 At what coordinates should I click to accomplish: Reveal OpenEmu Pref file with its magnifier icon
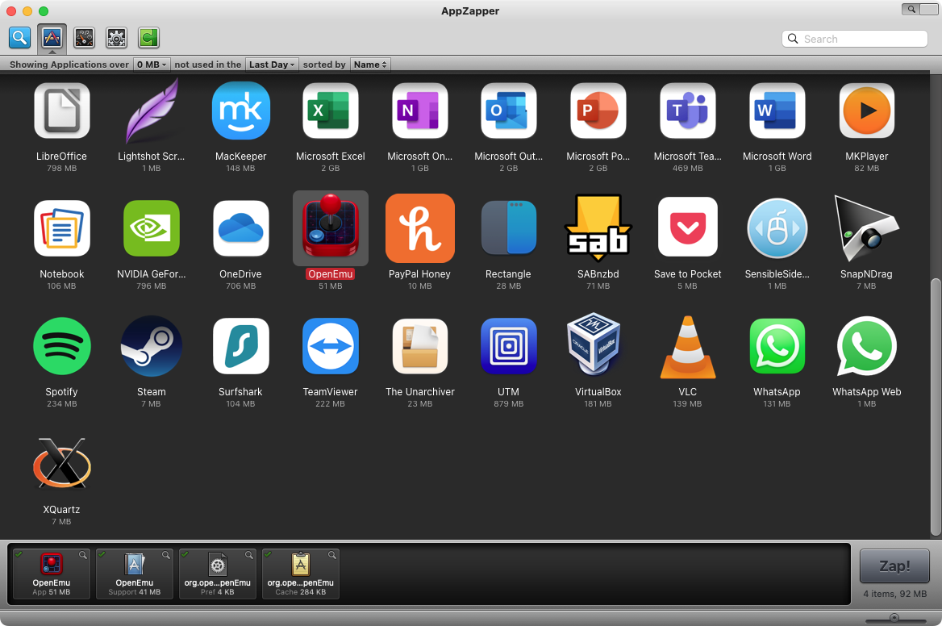click(x=249, y=555)
